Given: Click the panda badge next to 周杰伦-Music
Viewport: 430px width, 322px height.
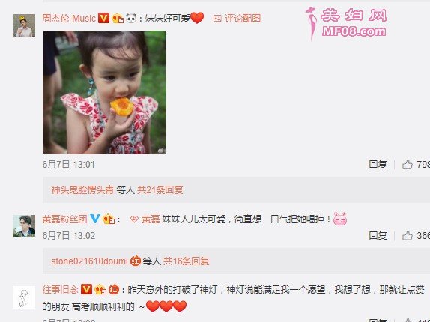Looking at the screenshot, I should [x=131, y=19].
